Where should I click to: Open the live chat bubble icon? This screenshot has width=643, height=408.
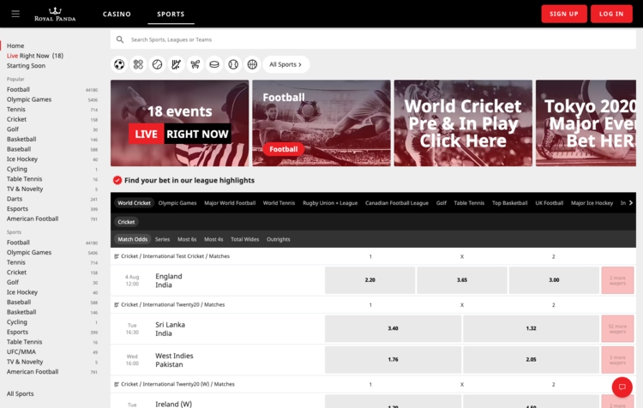tap(622, 387)
